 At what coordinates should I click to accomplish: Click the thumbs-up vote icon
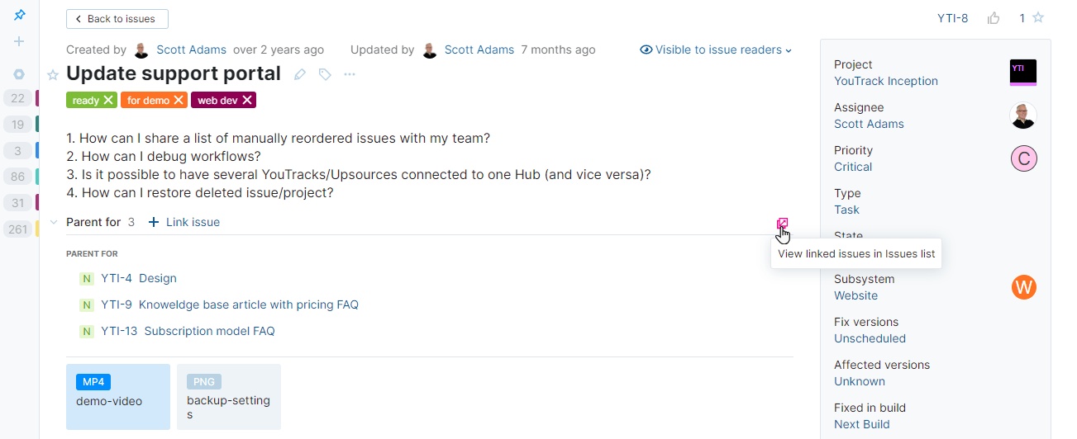[x=994, y=18]
